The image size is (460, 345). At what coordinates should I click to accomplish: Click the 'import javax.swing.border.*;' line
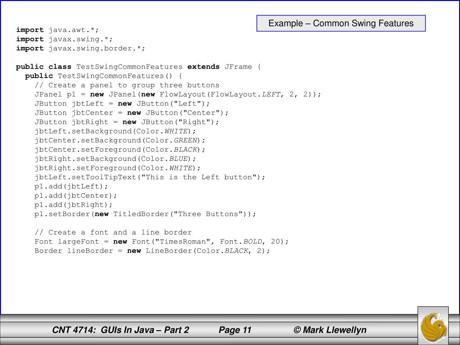pos(81,49)
